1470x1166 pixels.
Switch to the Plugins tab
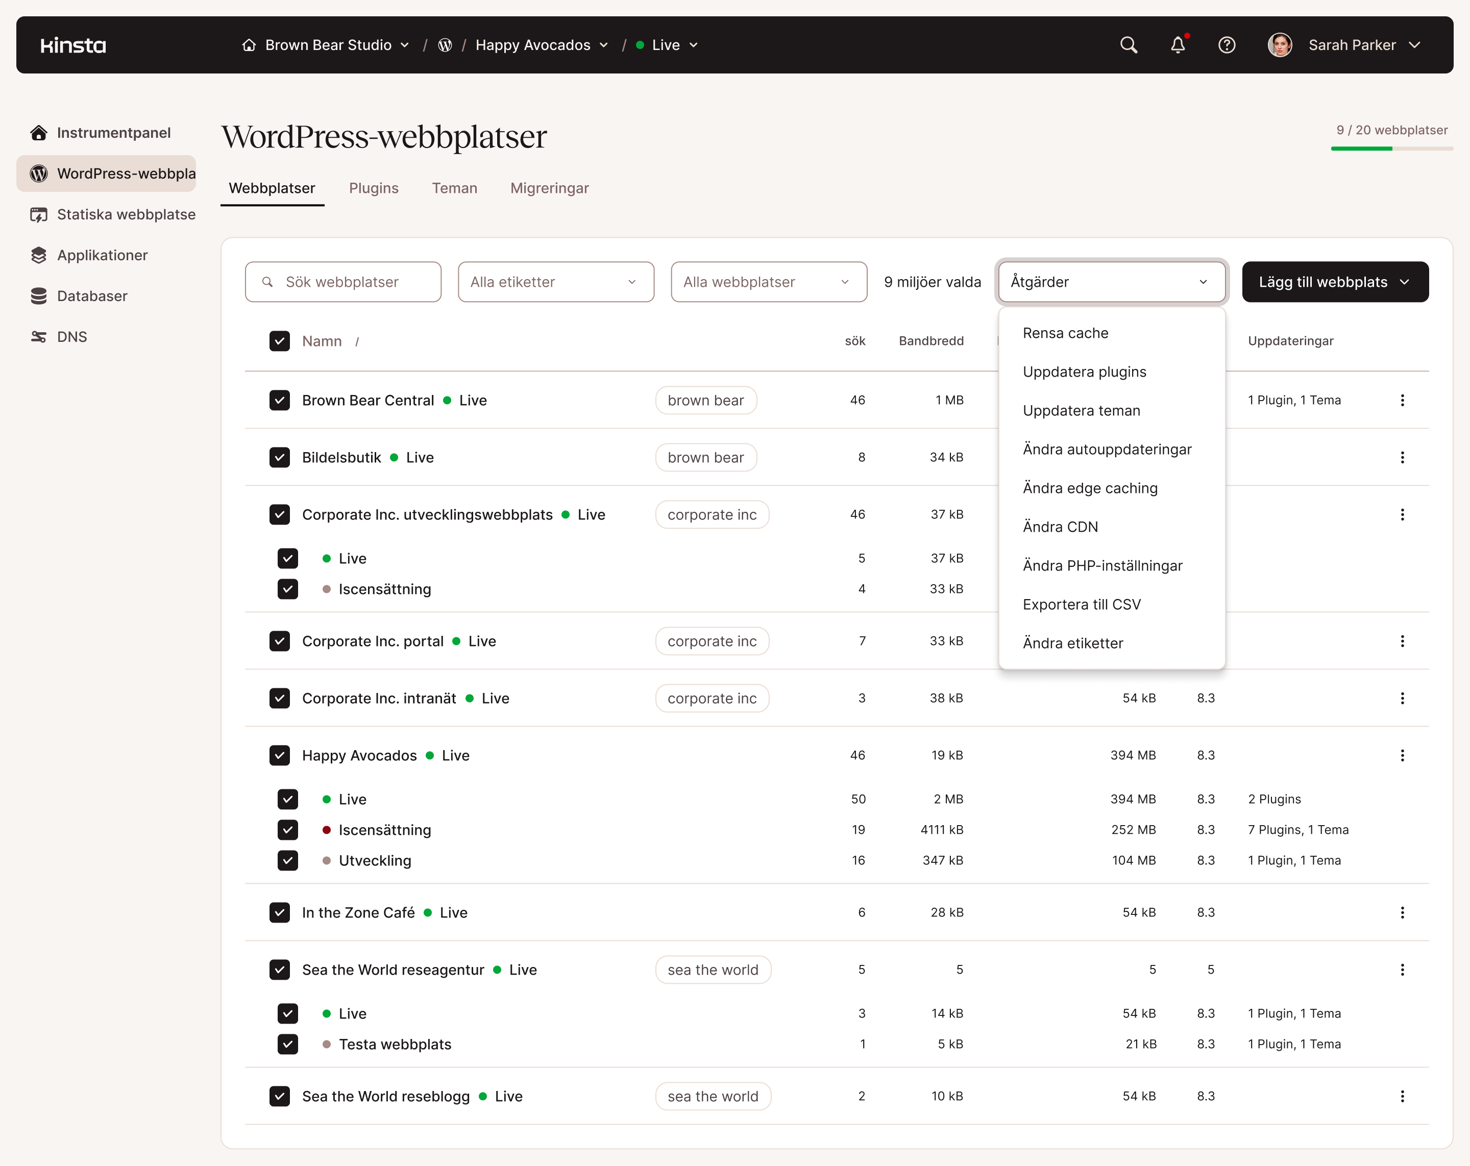[374, 188]
